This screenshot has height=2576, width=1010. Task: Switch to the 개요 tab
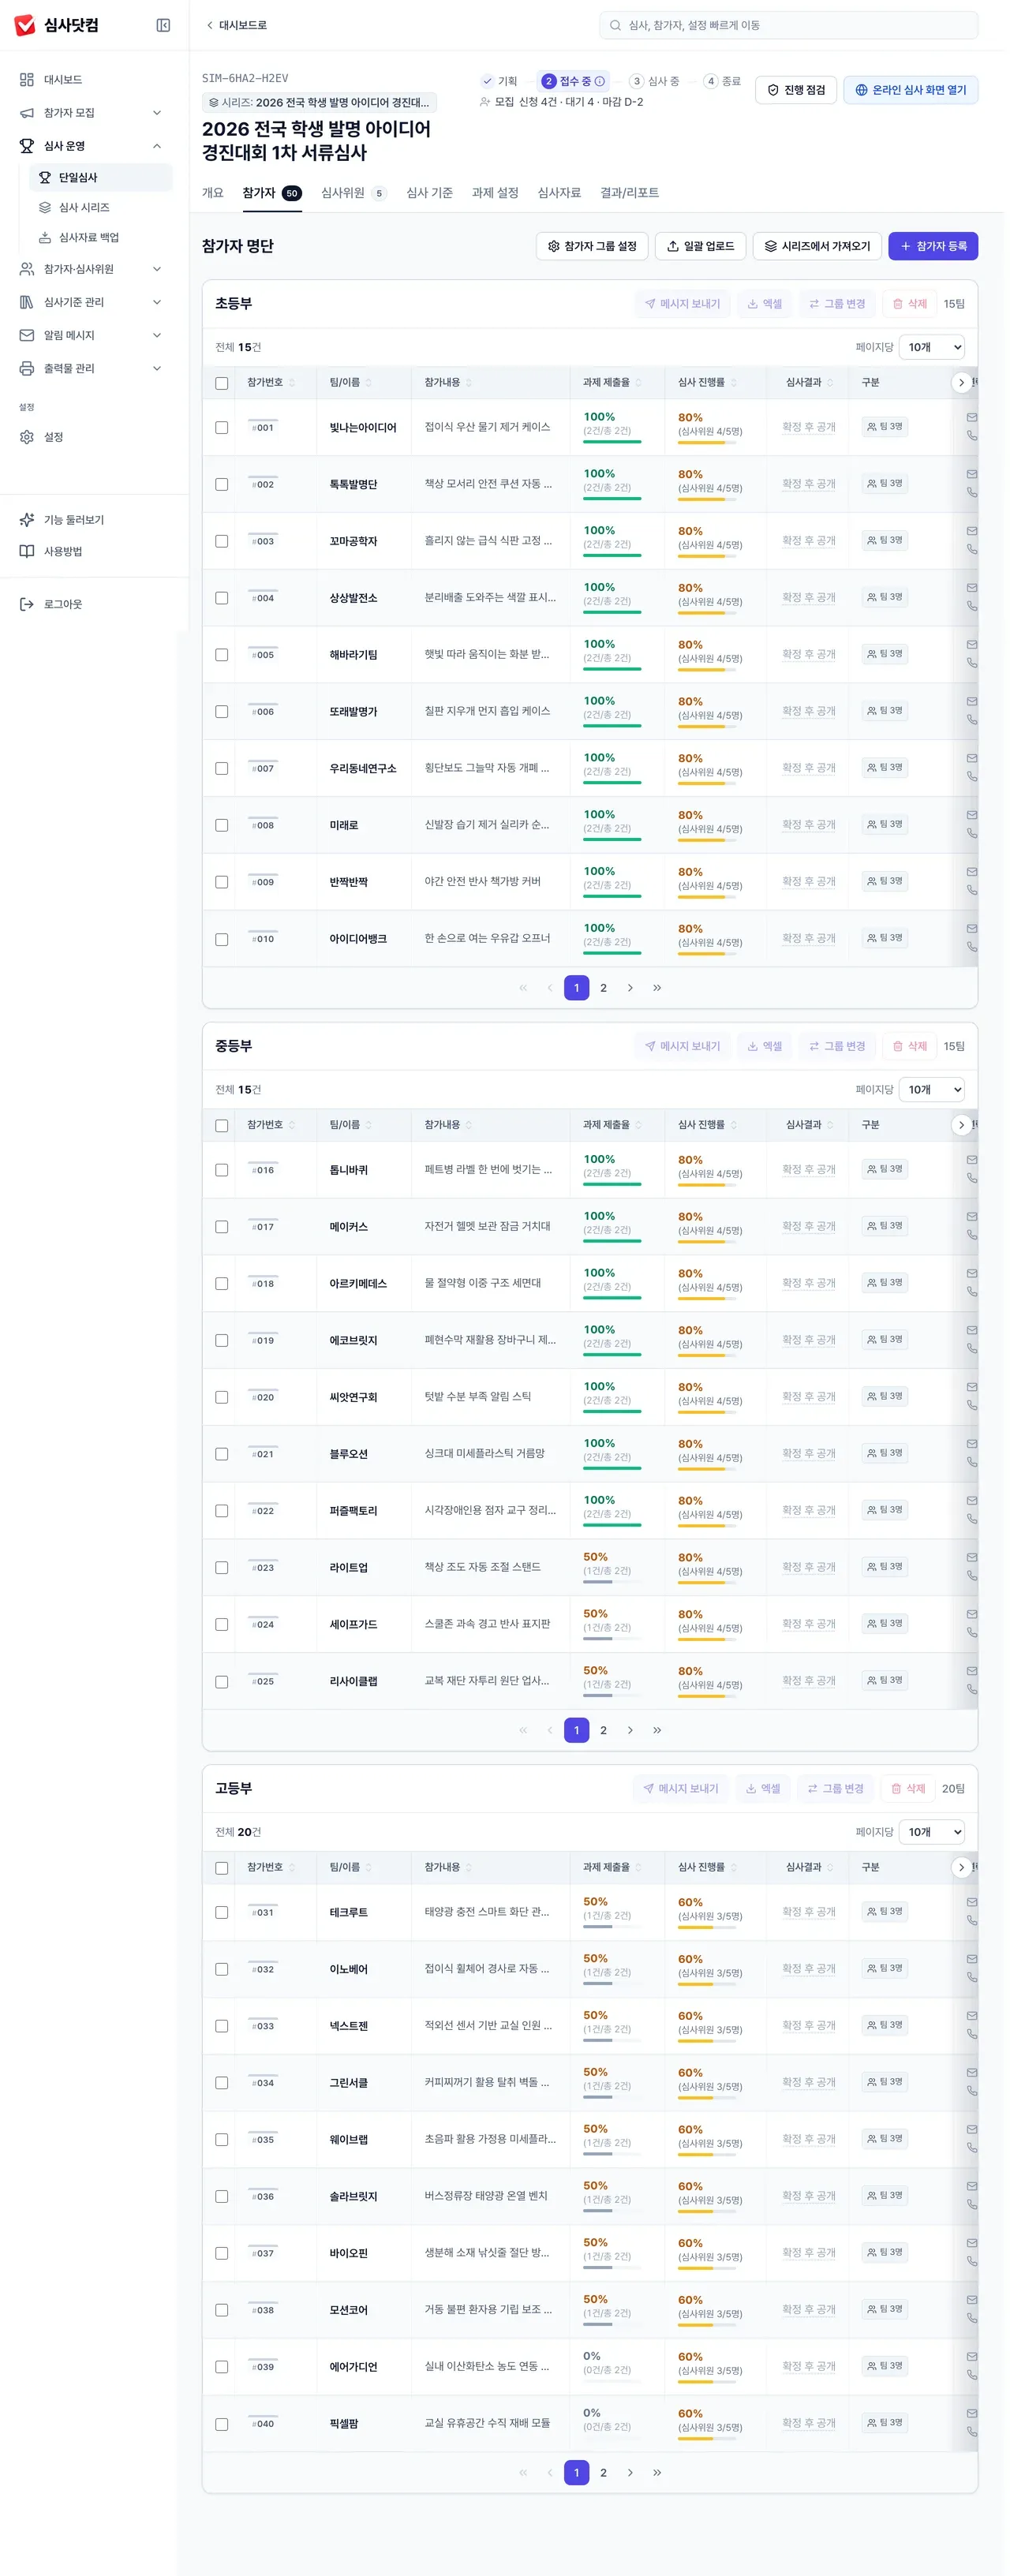coord(213,193)
